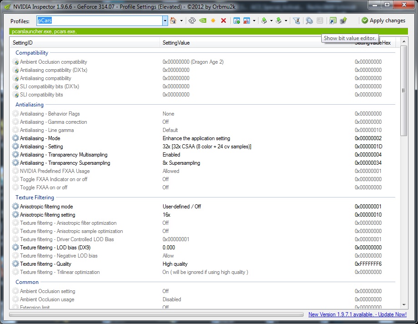The image size is (418, 324).
Task: Click the export profile icon with up arrow
Action: pos(264,20)
